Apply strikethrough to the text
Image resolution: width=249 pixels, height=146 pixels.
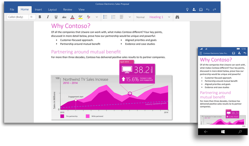pyautogui.click(x=64, y=17)
